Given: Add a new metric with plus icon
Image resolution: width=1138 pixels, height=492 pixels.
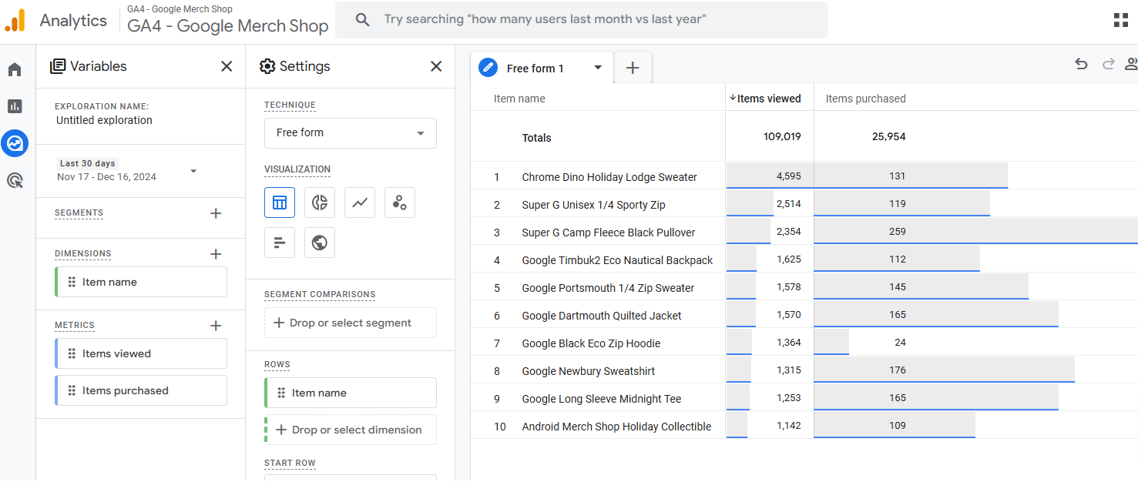Looking at the screenshot, I should point(216,326).
